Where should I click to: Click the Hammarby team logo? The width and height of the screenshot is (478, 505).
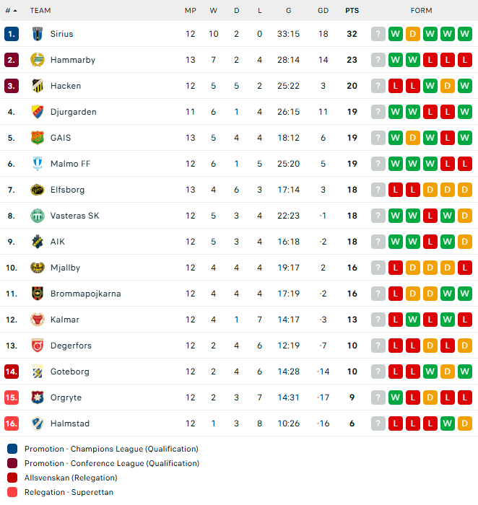click(x=38, y=60)
